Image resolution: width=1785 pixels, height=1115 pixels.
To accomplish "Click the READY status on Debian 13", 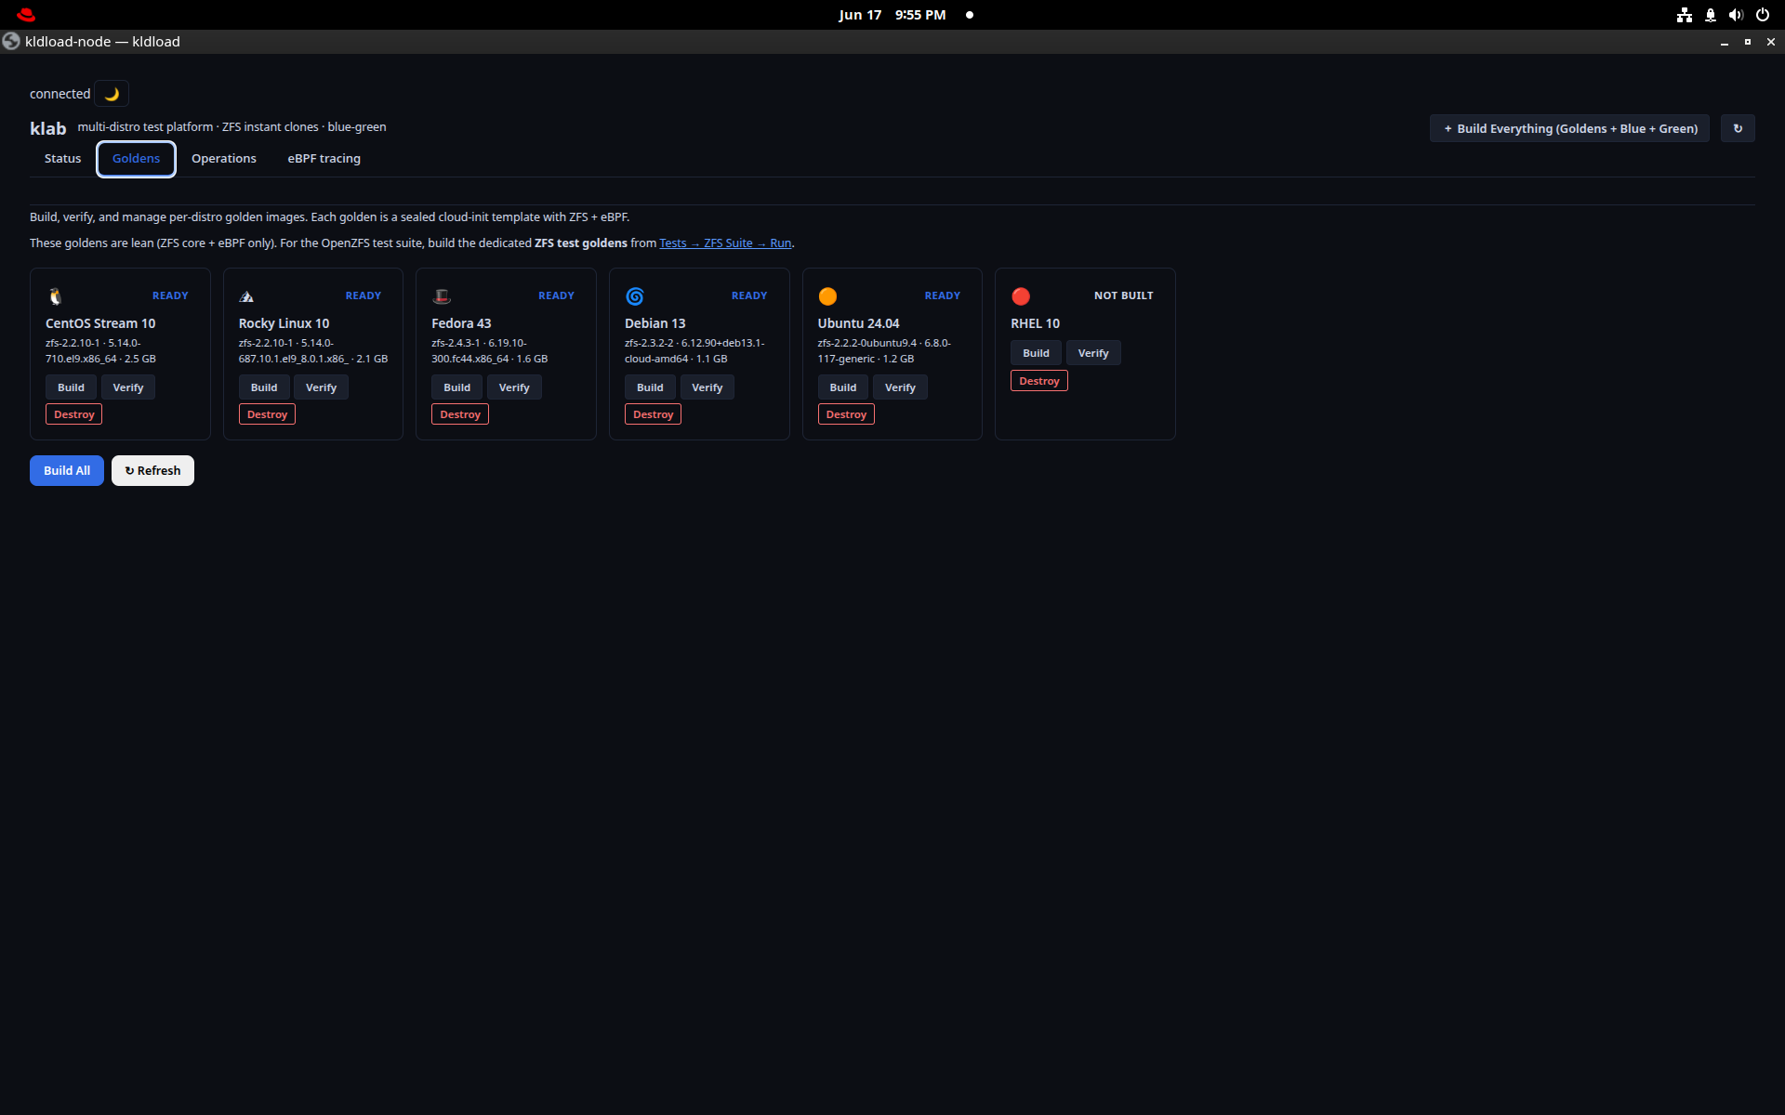I will pos(749,295).
